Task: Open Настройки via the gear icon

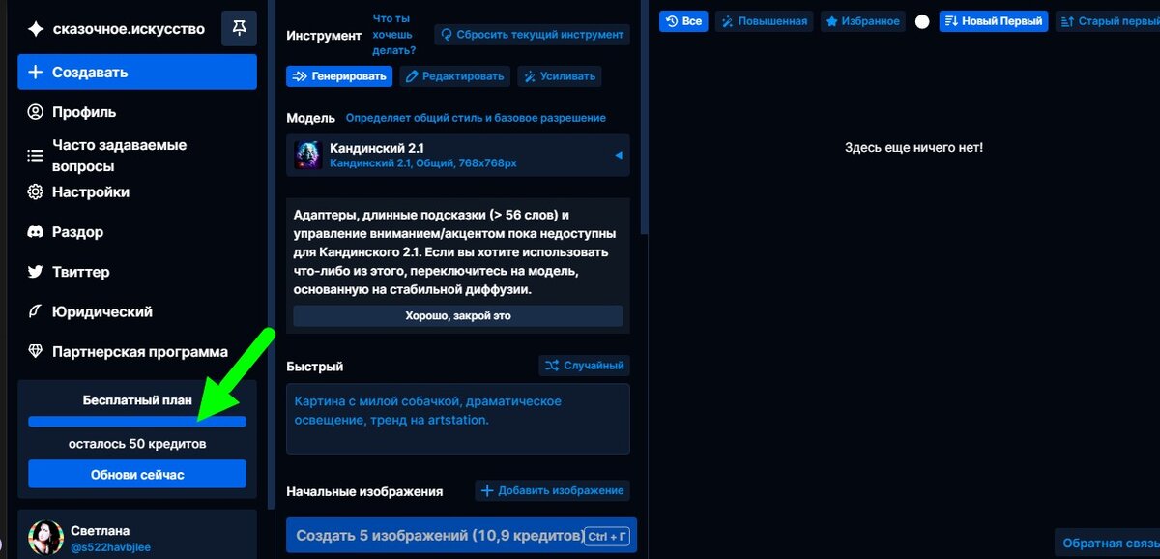Action: tap(34, 191)
